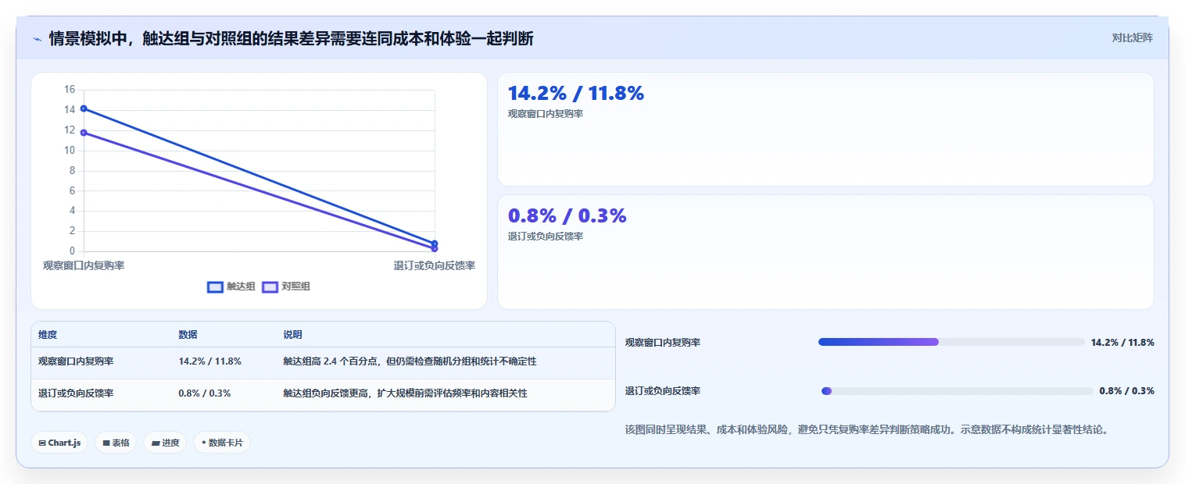This screenshot has width=1185, height=484.
Task: Click the 观察窗口内复购率 progress bar
Action: pyautogui.click(x=951, y=342)
